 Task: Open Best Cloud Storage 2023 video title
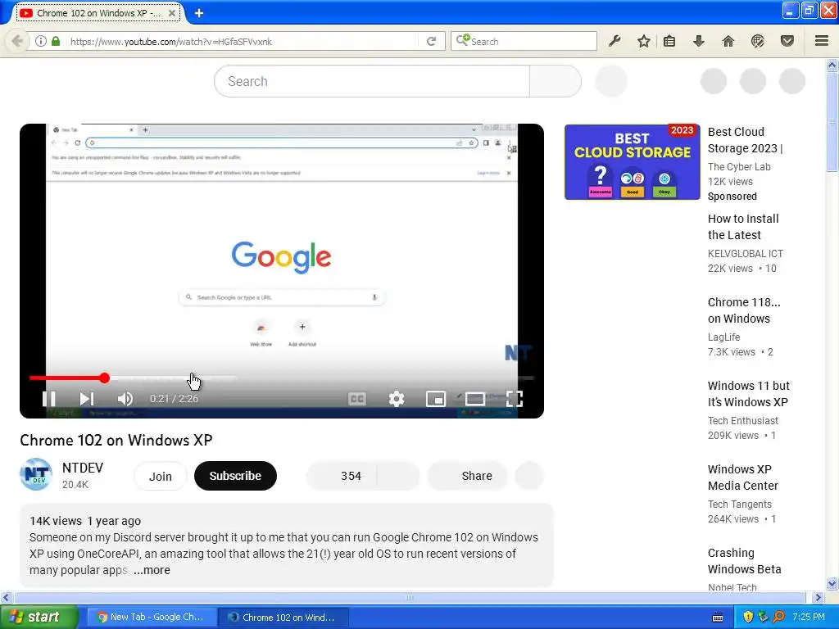point(745,140)
